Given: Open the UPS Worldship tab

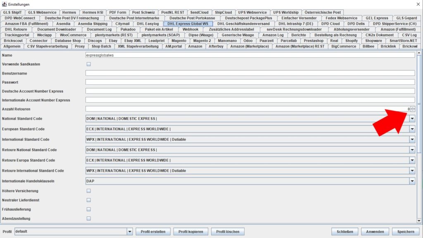Looking at the screenshot, I should (x=286, y=12).
